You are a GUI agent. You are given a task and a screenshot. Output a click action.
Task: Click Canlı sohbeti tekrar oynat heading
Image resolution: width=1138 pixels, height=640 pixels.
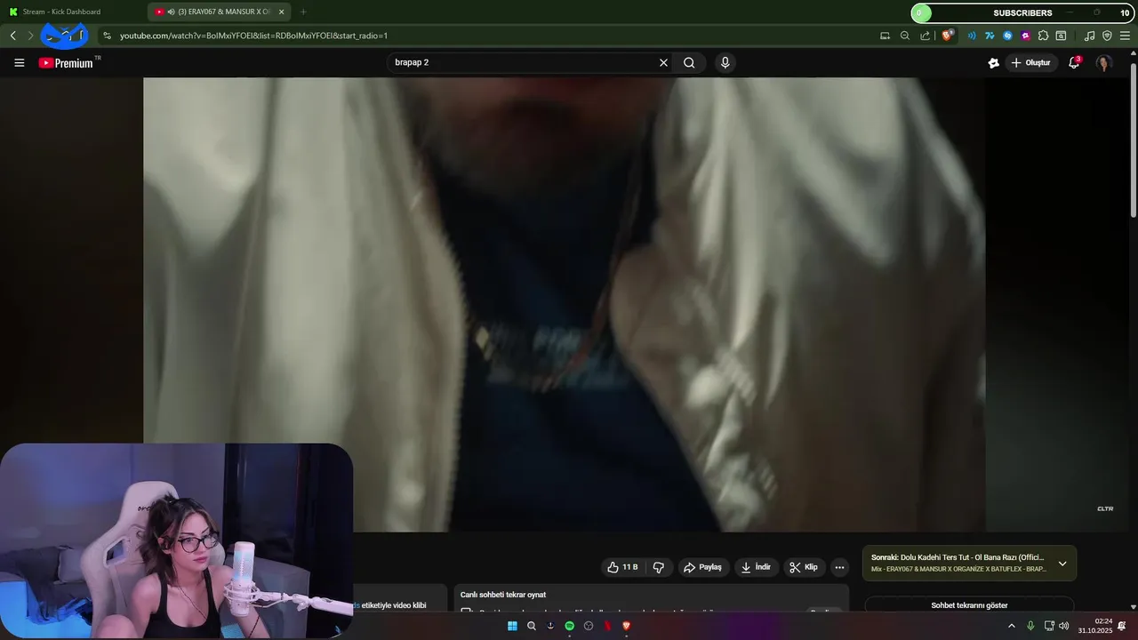pyautogui.click(x=503, y=595)
